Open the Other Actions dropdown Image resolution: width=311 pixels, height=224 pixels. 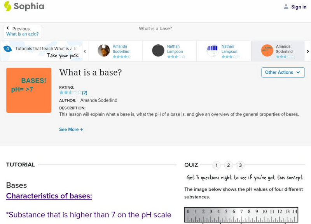pos(283,72)
